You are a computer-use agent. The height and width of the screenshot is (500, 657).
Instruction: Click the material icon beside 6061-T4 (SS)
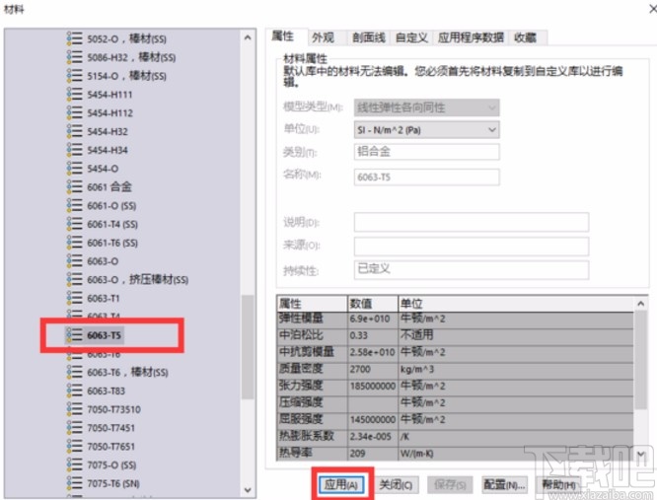pyautogui.click(x=75, y=224)
